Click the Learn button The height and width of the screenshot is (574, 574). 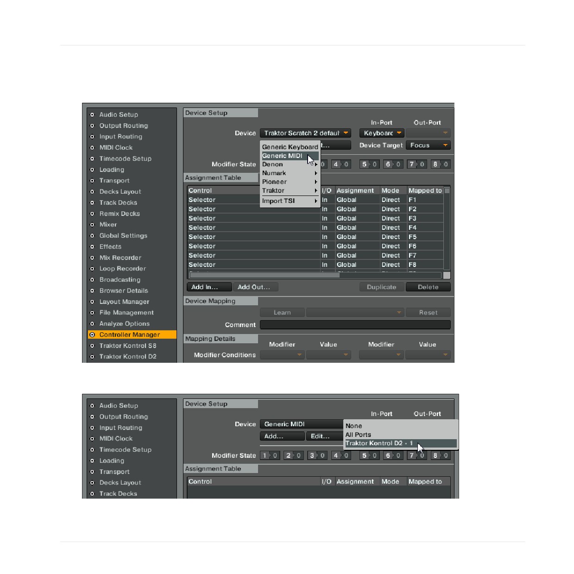[x=282, y=313]
